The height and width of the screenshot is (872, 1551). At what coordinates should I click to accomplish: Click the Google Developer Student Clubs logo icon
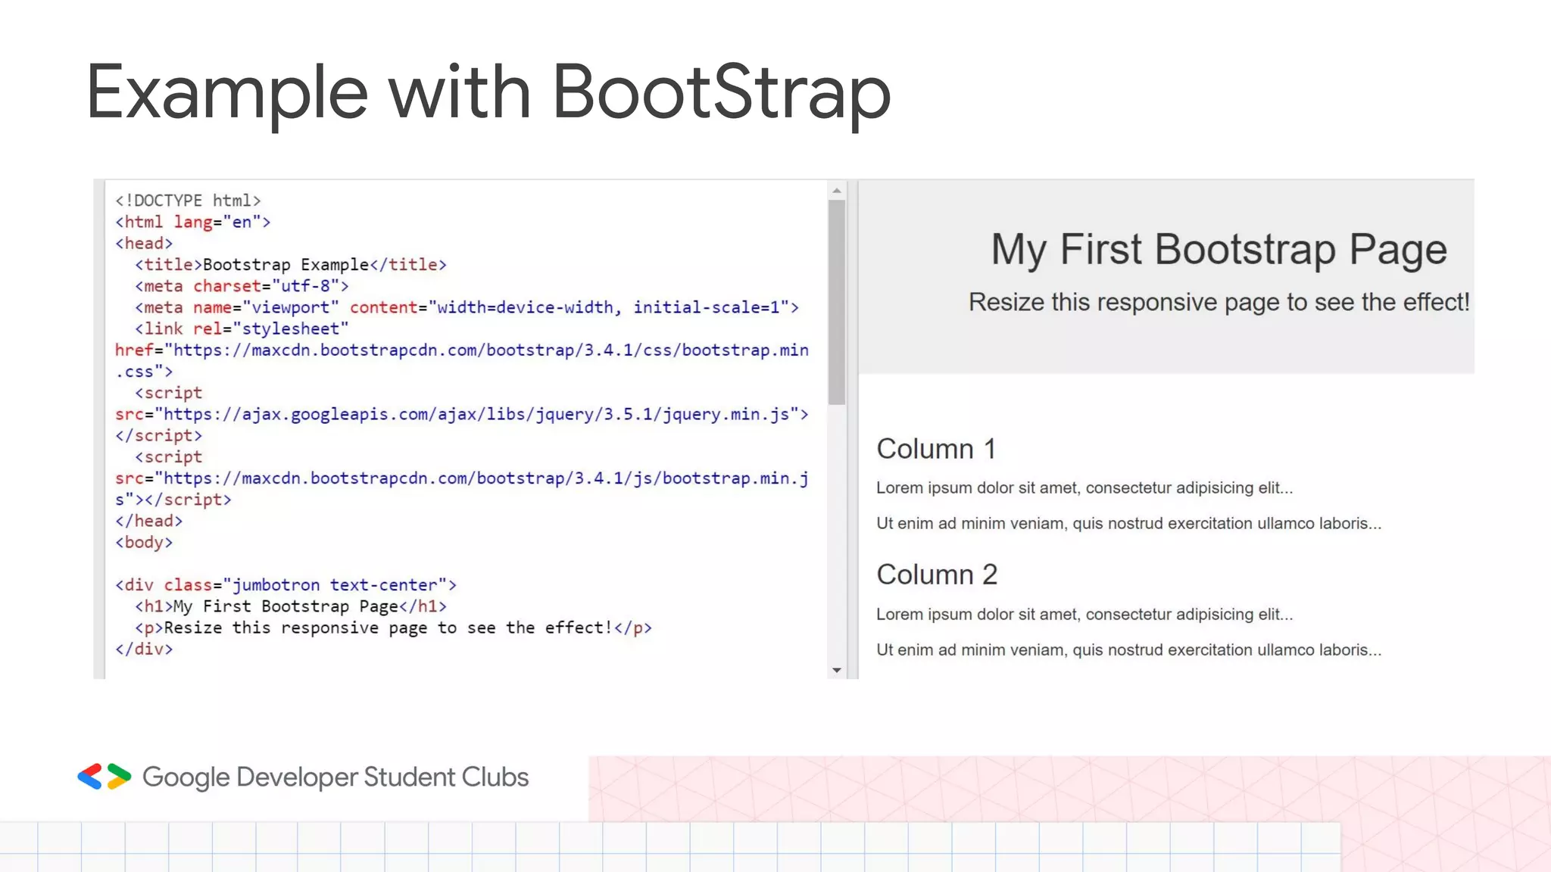click(105, 777)
